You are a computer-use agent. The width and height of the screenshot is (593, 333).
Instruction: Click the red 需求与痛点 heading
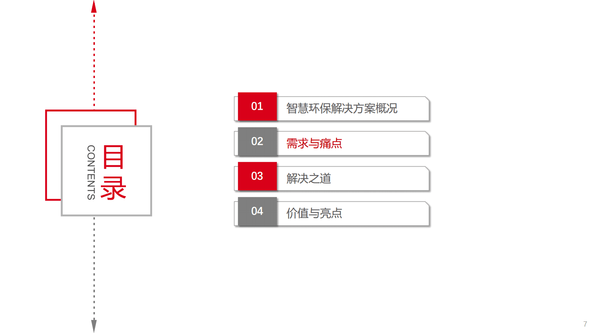point(314,143)
